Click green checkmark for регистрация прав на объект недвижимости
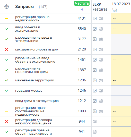The image size is (131, 137). pyautogui.click(x=7, y=132)
